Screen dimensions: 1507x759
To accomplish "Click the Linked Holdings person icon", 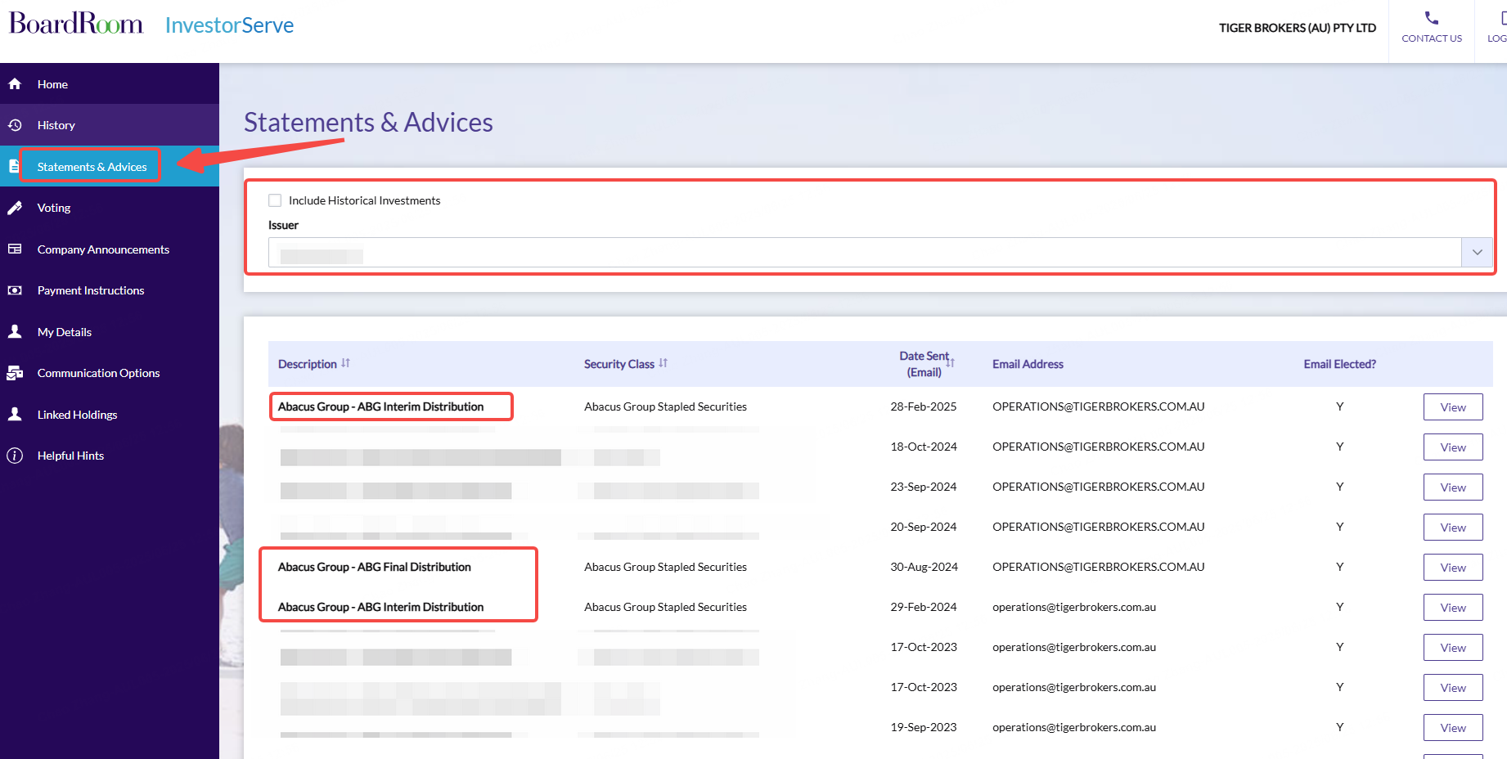I will click(15, 414).
